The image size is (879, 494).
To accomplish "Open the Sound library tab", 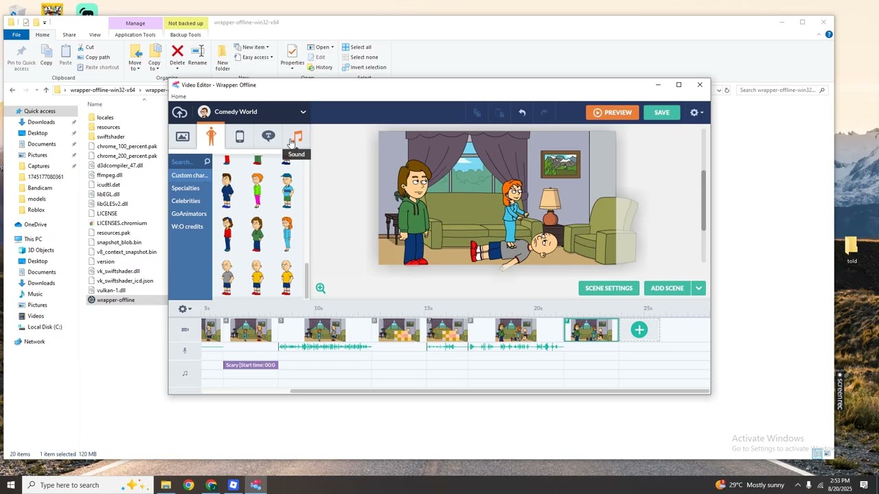I will point(297,137).
